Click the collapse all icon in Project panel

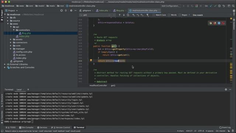[x=66, y=11]
